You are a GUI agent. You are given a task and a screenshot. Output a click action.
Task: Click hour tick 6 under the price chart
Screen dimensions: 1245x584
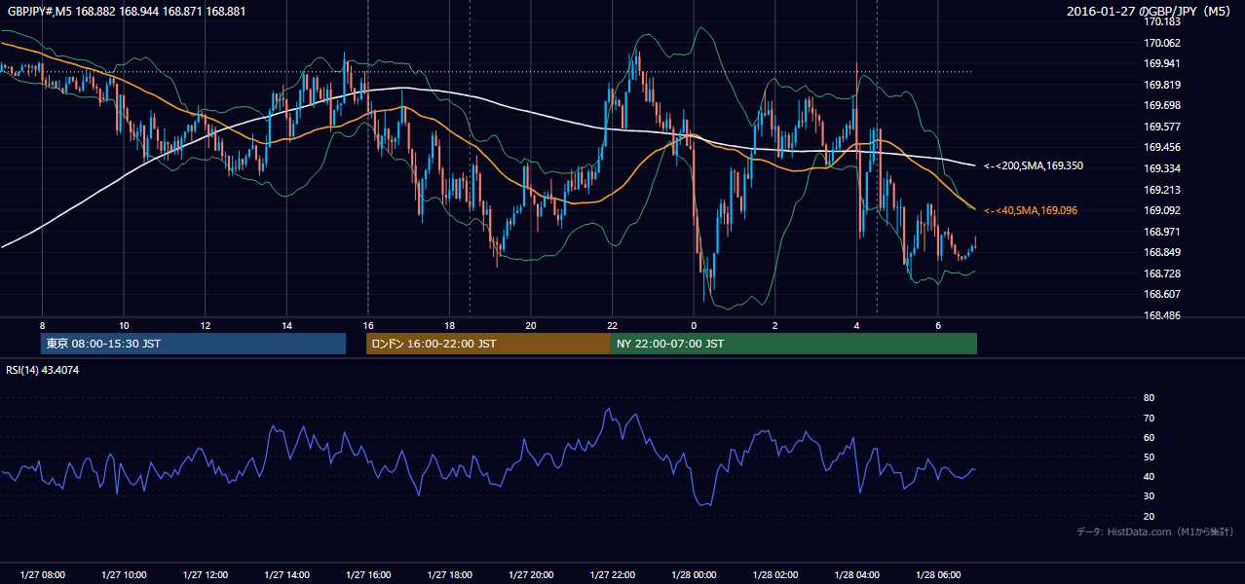pyautogui.click(x=937, y=325)
